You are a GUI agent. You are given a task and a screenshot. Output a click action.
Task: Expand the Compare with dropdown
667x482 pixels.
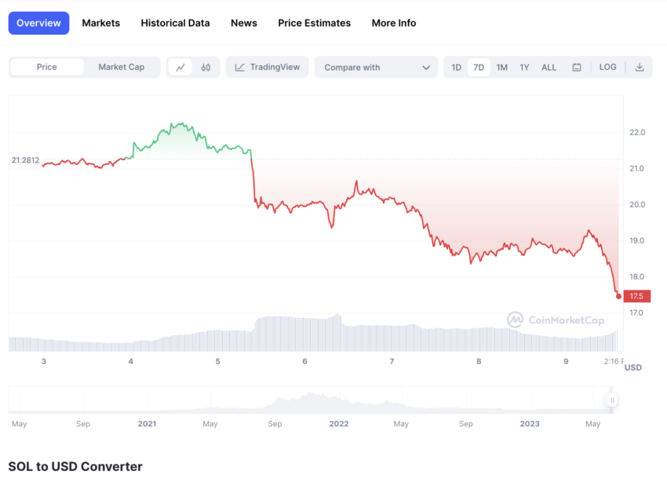376,68
